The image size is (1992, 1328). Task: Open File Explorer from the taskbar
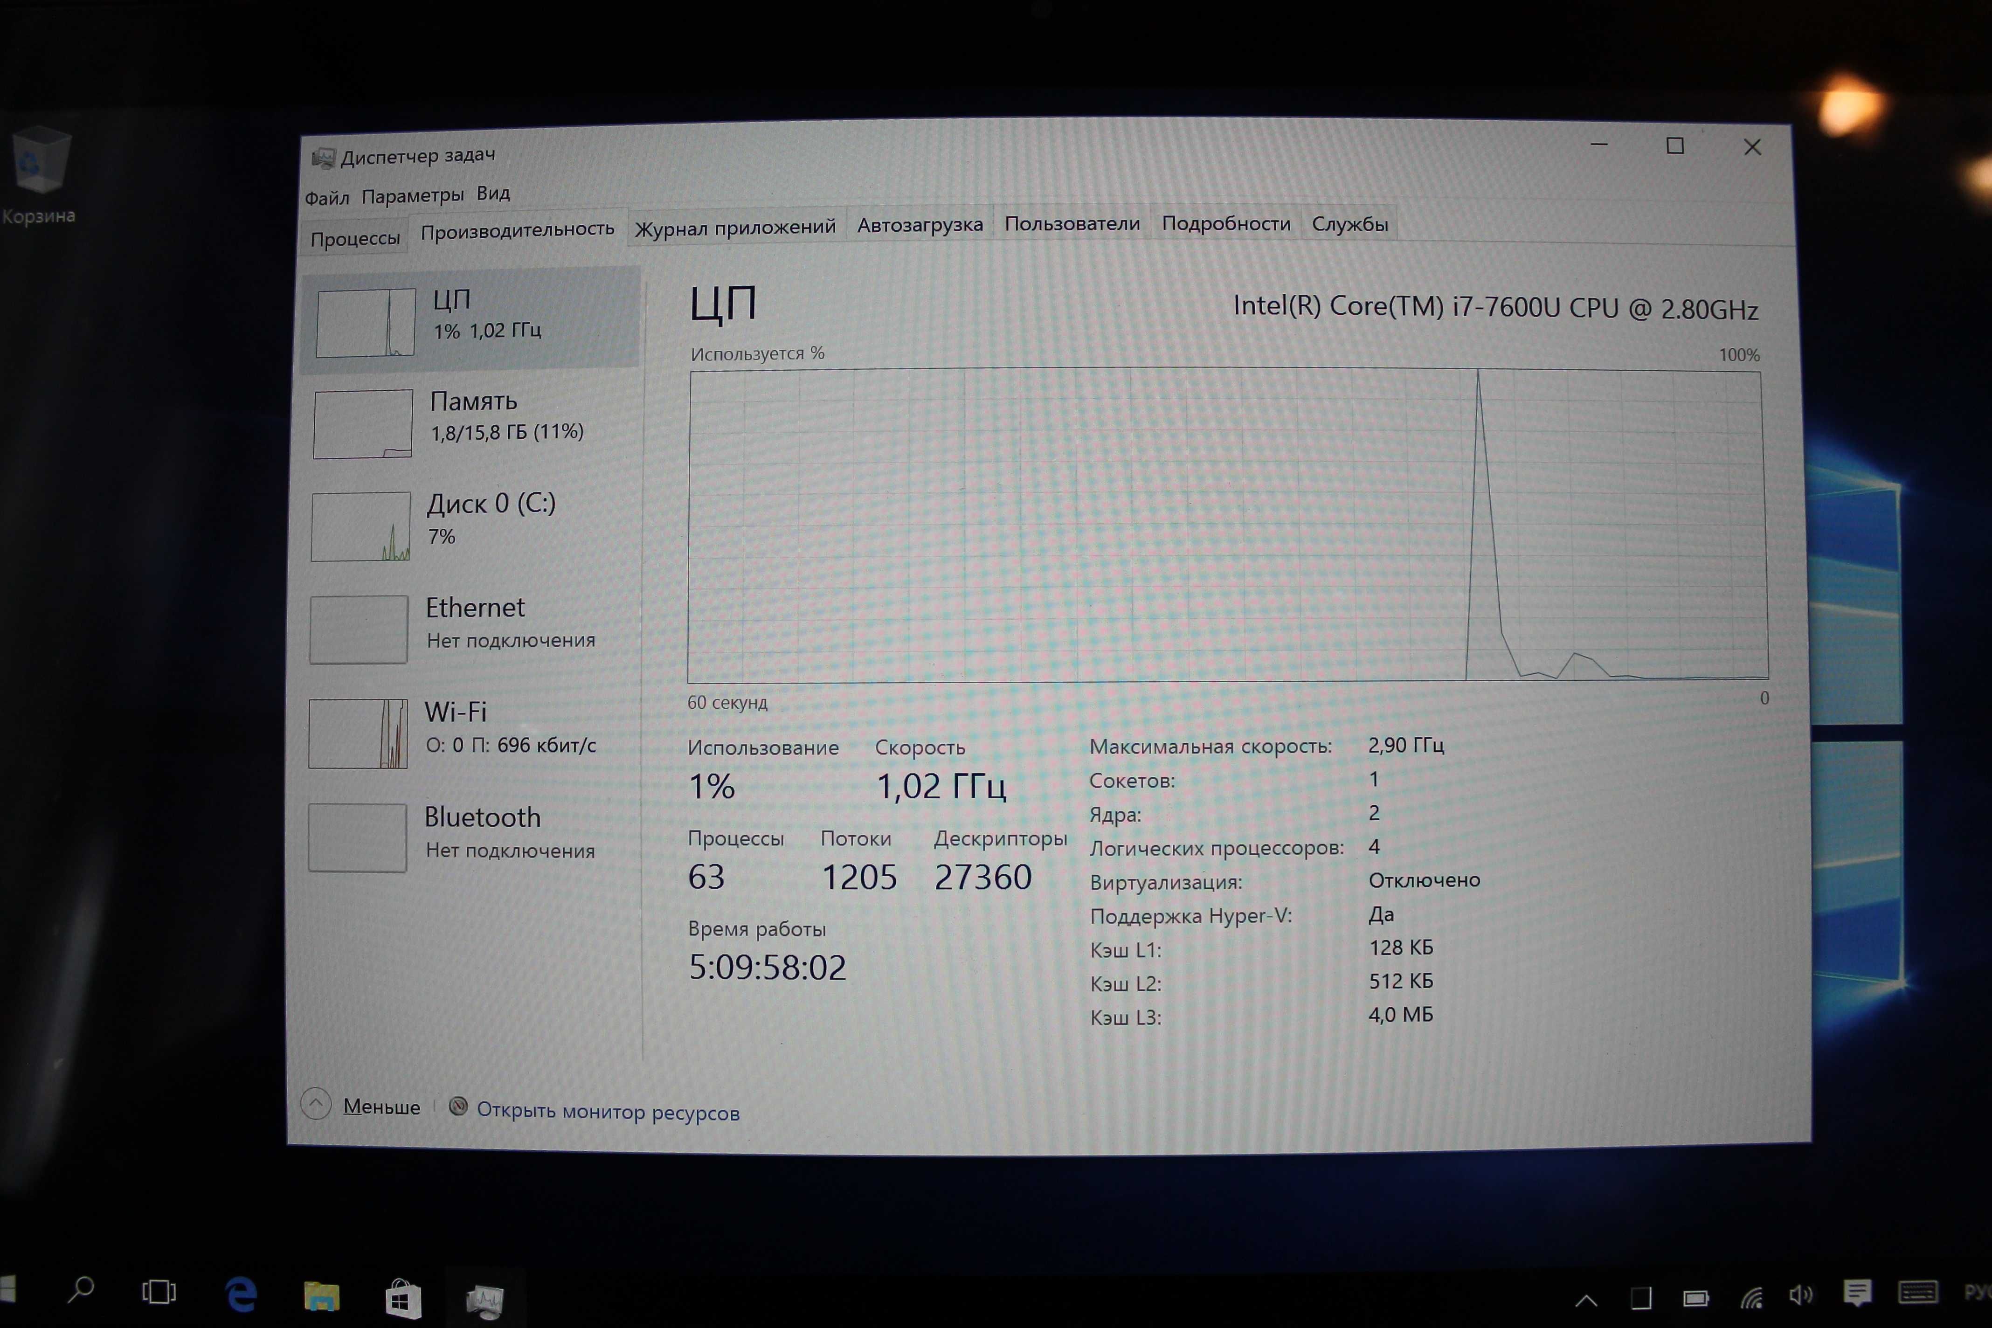coord(322,1296)
